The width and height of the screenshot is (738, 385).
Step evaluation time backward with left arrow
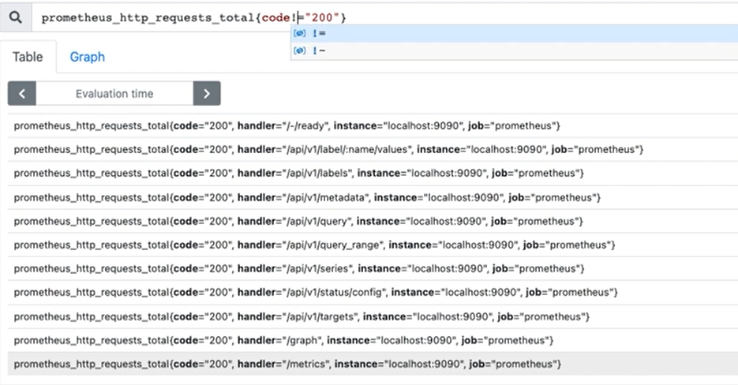coord(21,93)
